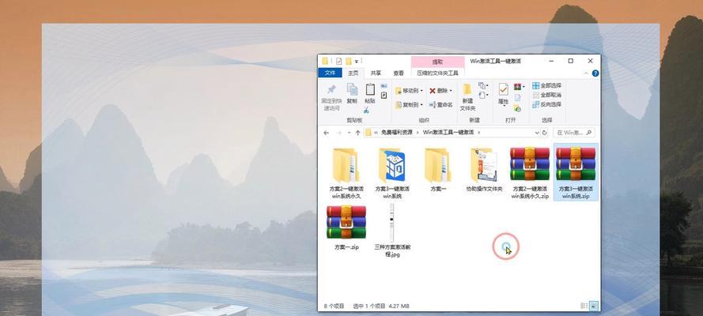Click the title bar folder icon

pos(325,61)
